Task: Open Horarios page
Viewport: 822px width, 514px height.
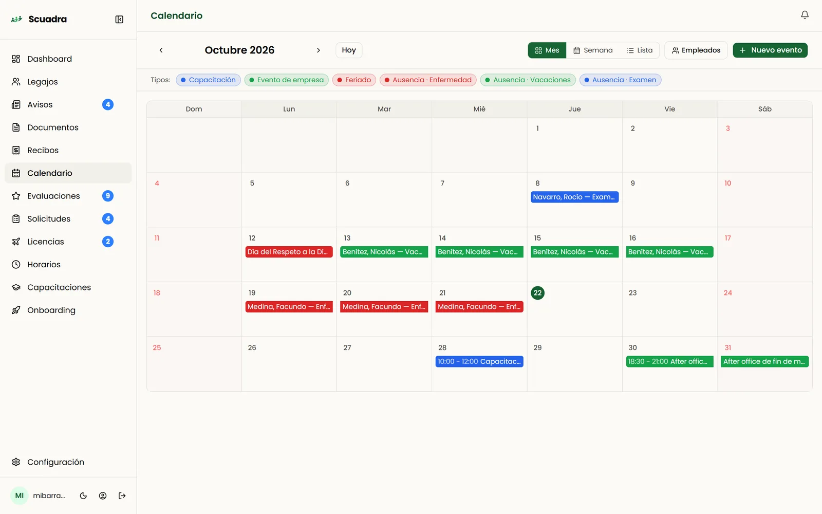Action: coord(68,265)
